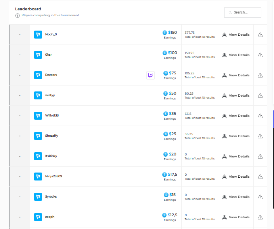274x229 pixels.
Task: Open Rezears' Twitch stream icon
Action: point(150,75)
